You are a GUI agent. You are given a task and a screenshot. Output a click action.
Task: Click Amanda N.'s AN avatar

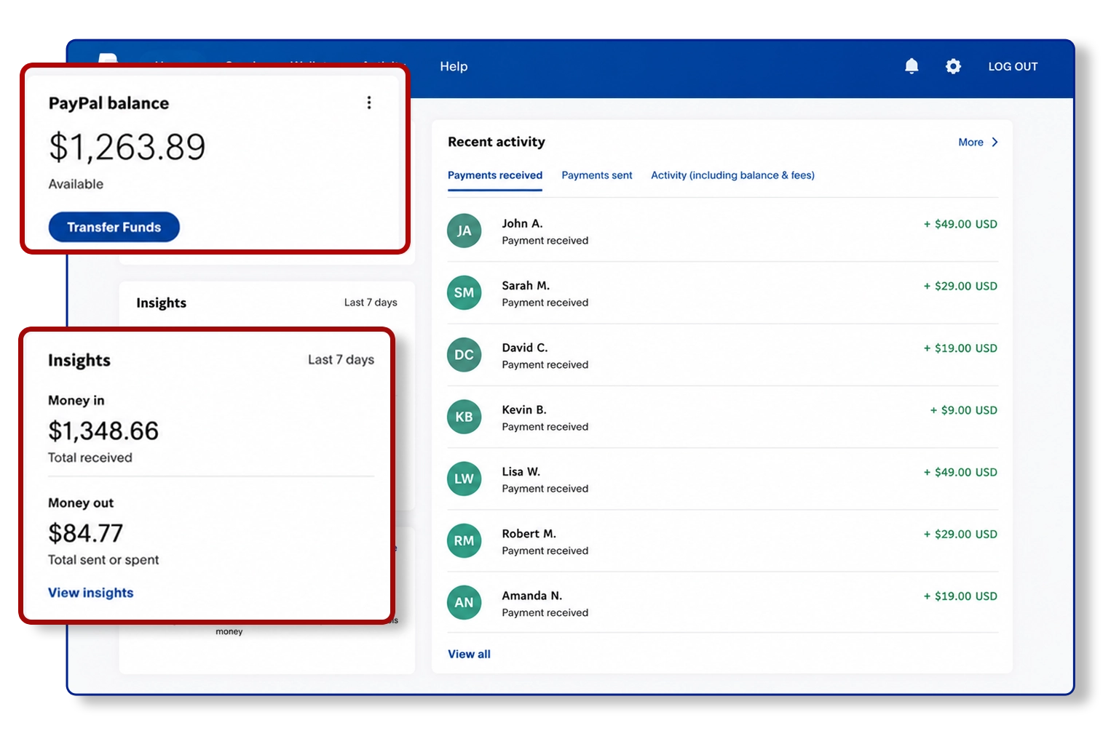click(x=464, y=602)
